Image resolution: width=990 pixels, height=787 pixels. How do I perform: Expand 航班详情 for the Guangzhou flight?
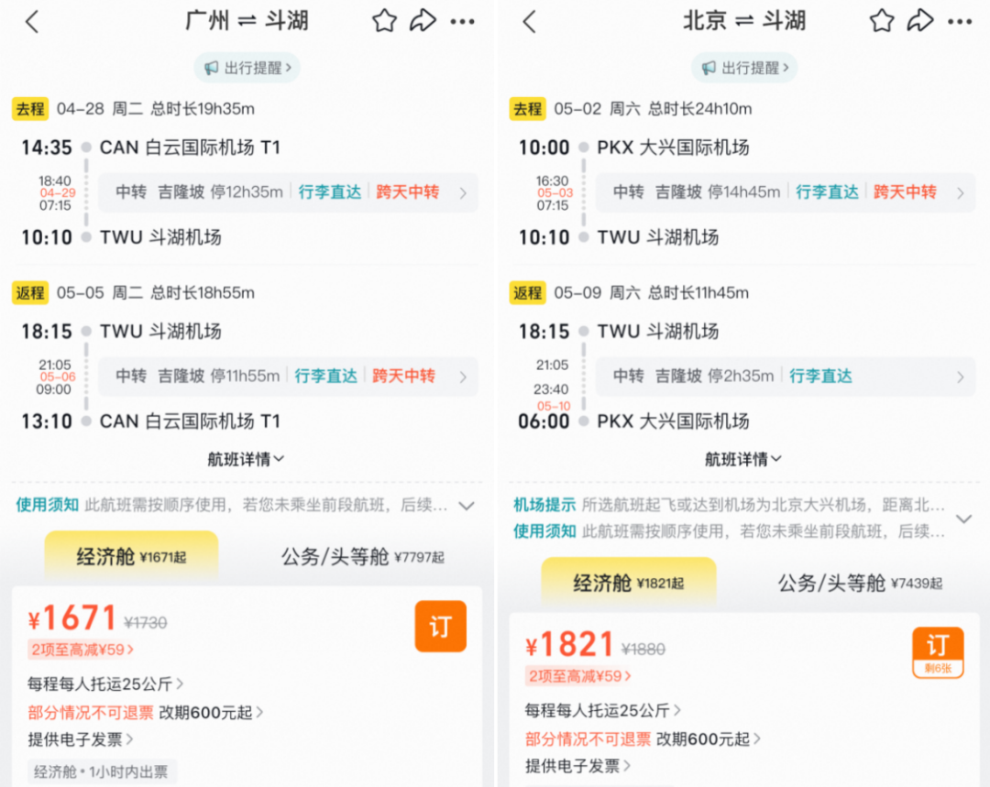click(246, 458)
